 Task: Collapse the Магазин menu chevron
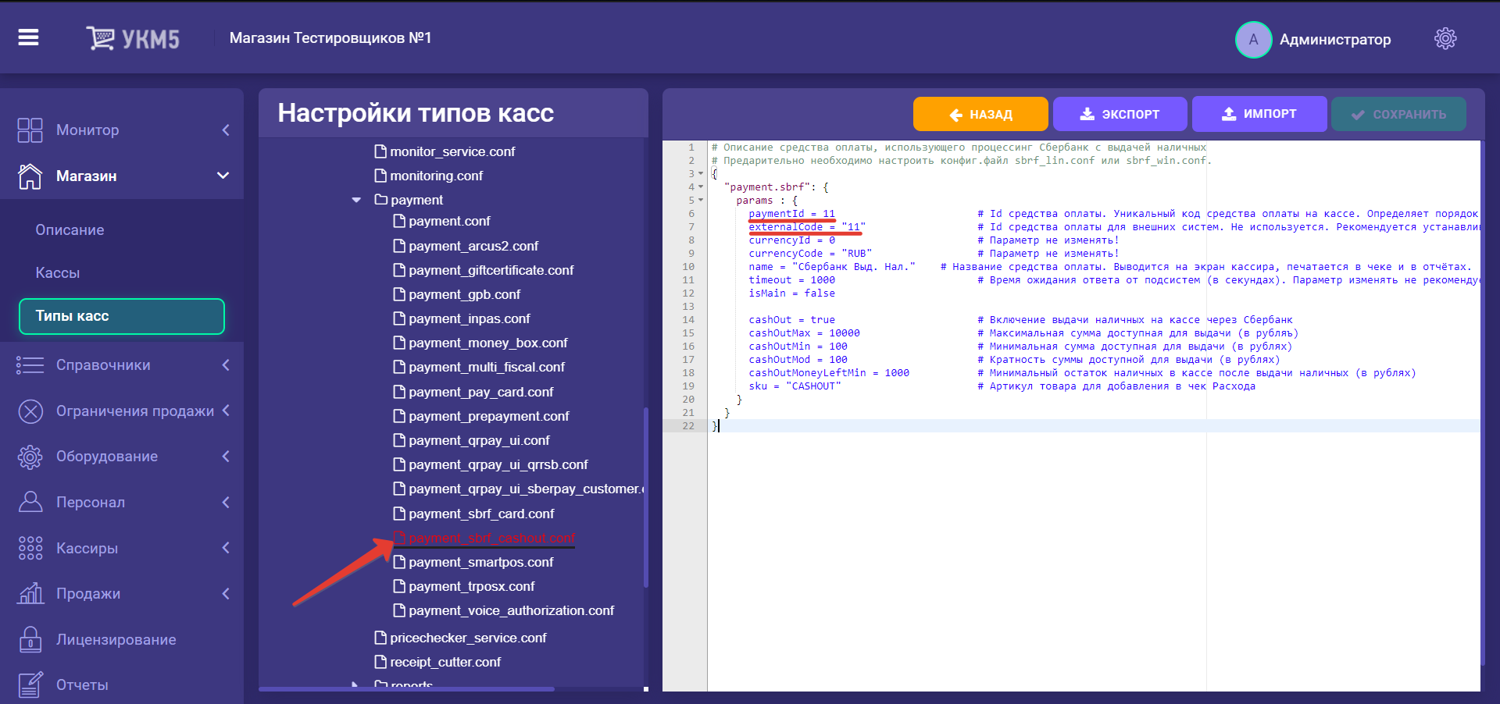tap(223, 176)
